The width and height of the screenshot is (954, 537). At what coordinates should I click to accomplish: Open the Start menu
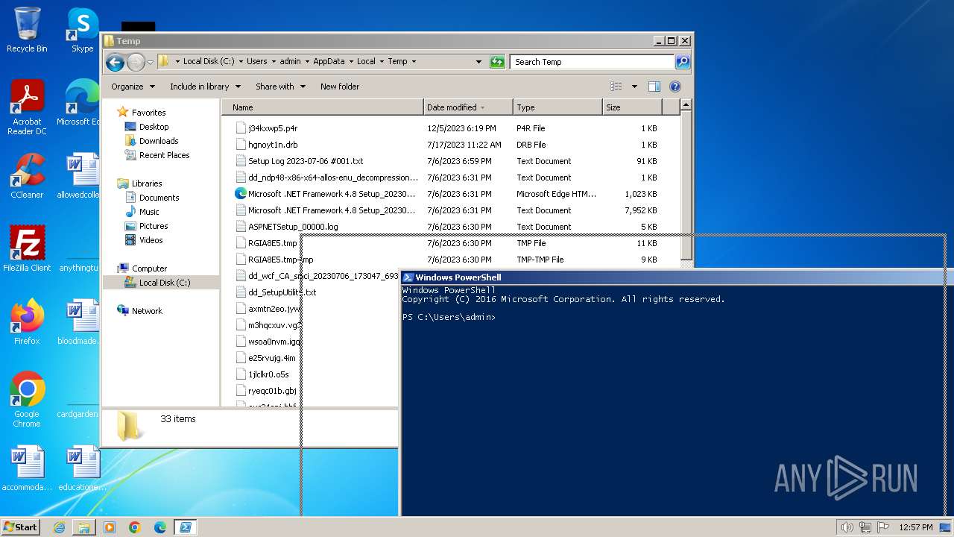point(21,527)
